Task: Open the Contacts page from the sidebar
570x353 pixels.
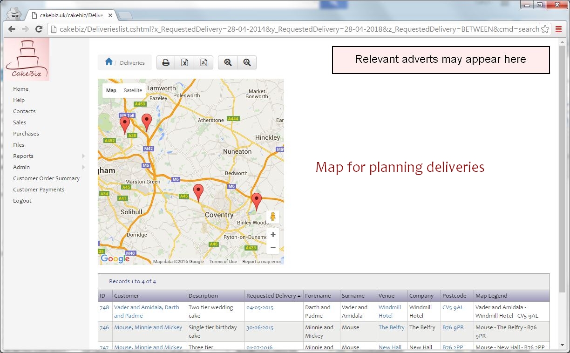Action: (24, 111)
